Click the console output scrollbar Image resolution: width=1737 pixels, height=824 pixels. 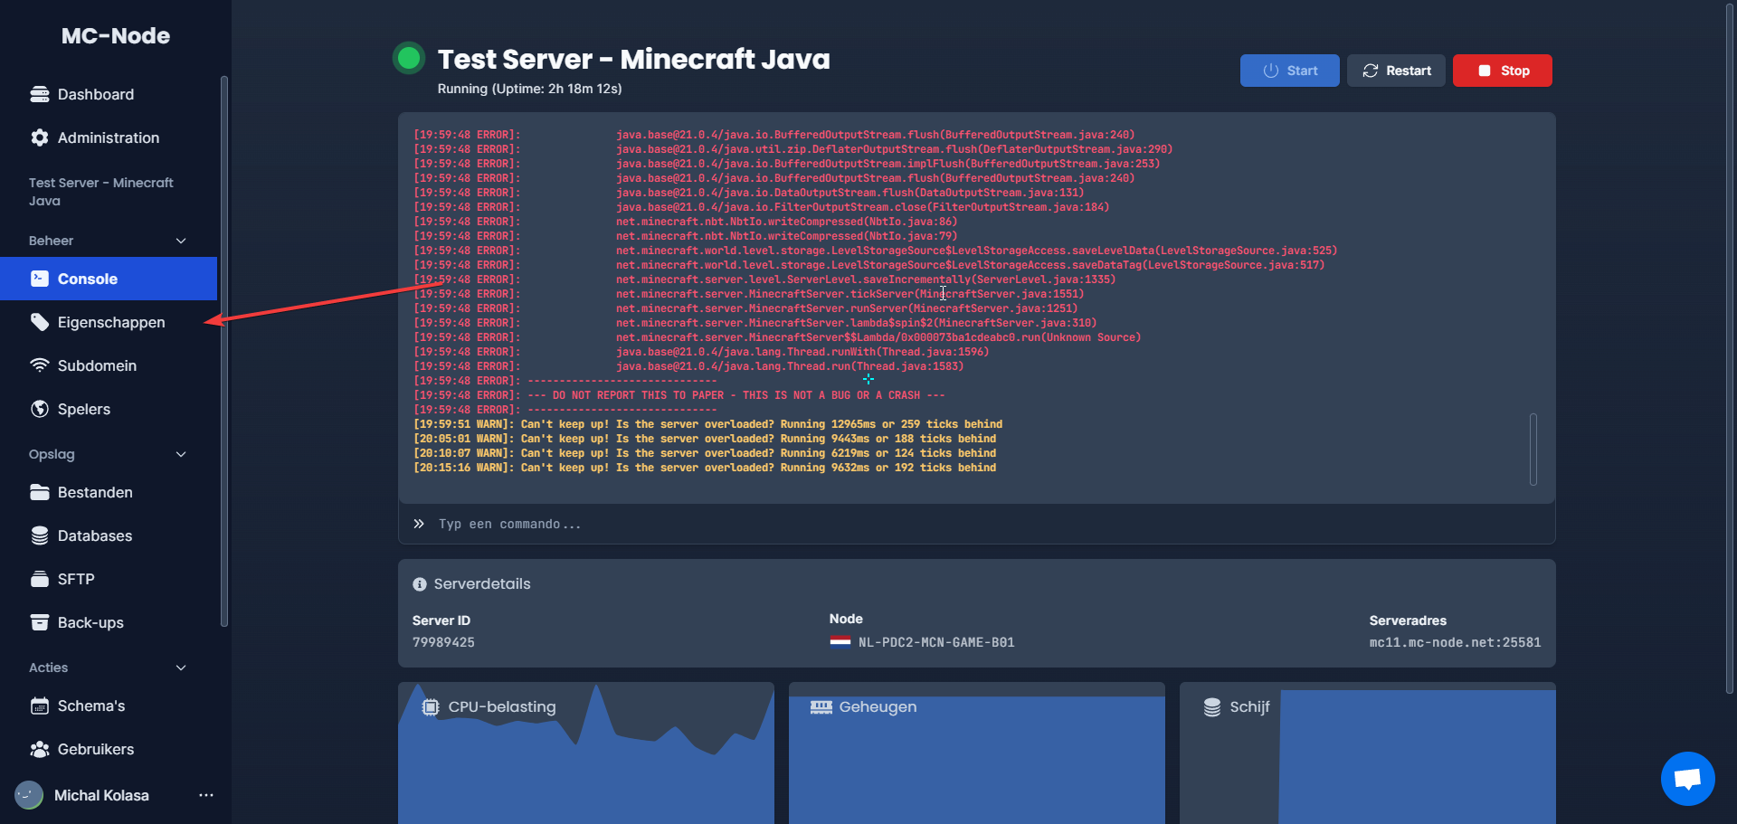(x=1533, y=450)
